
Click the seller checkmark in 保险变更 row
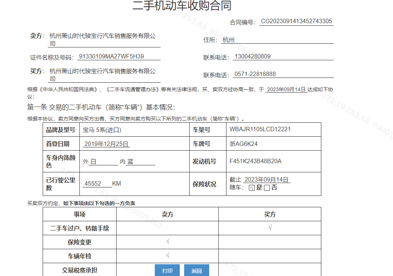pos(168,241)
